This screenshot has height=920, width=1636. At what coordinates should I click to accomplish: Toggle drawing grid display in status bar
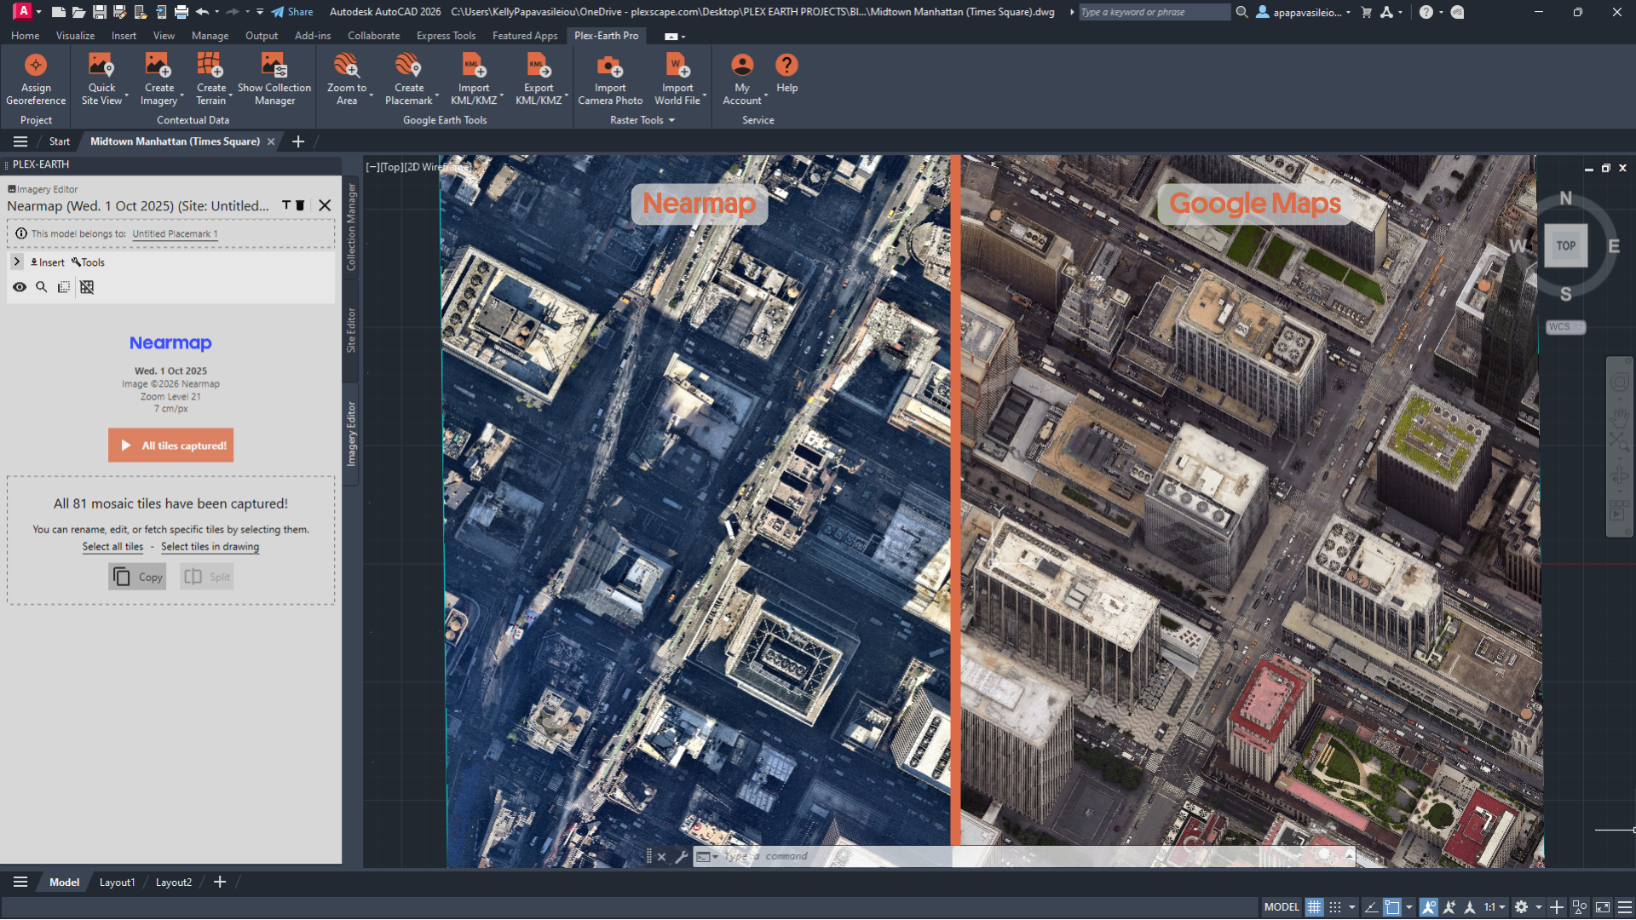click(x=1314, y=907)
